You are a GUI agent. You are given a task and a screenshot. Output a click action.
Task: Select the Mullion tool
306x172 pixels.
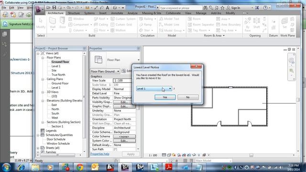click(118, 30)
